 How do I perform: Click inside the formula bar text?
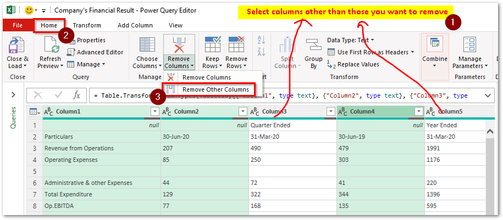pos(285,95)
